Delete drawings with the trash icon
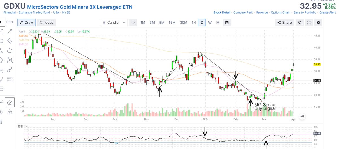The width and height of the screenshot is (339, 149). (x=1, y=121)
